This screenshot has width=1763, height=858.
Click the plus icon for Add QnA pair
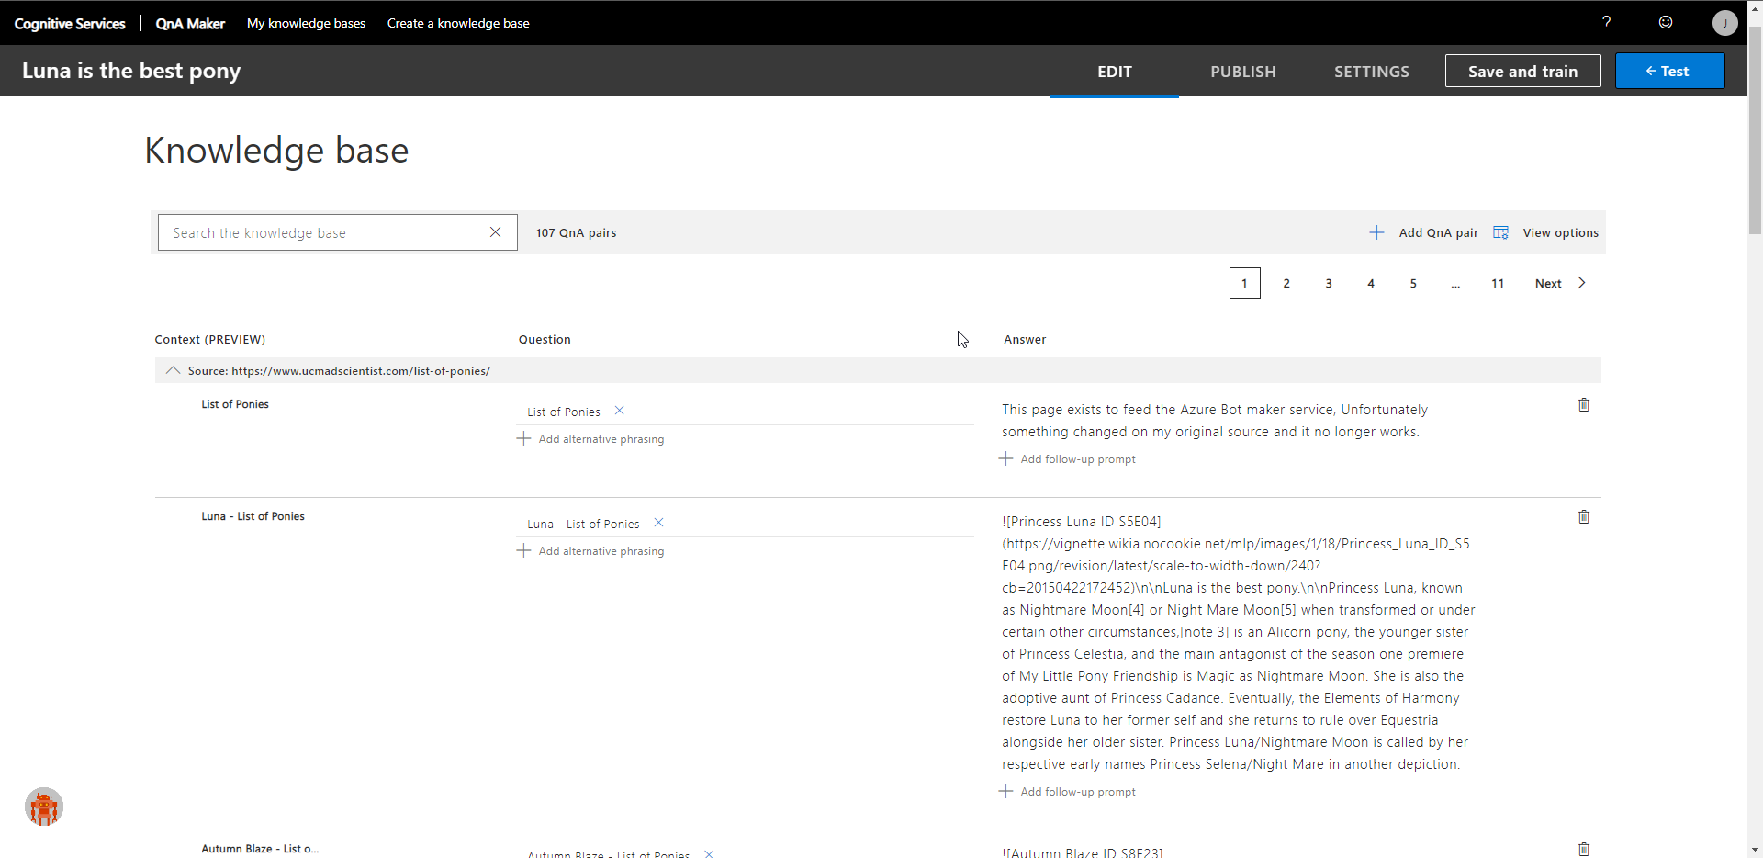(x=1376, y=232)
